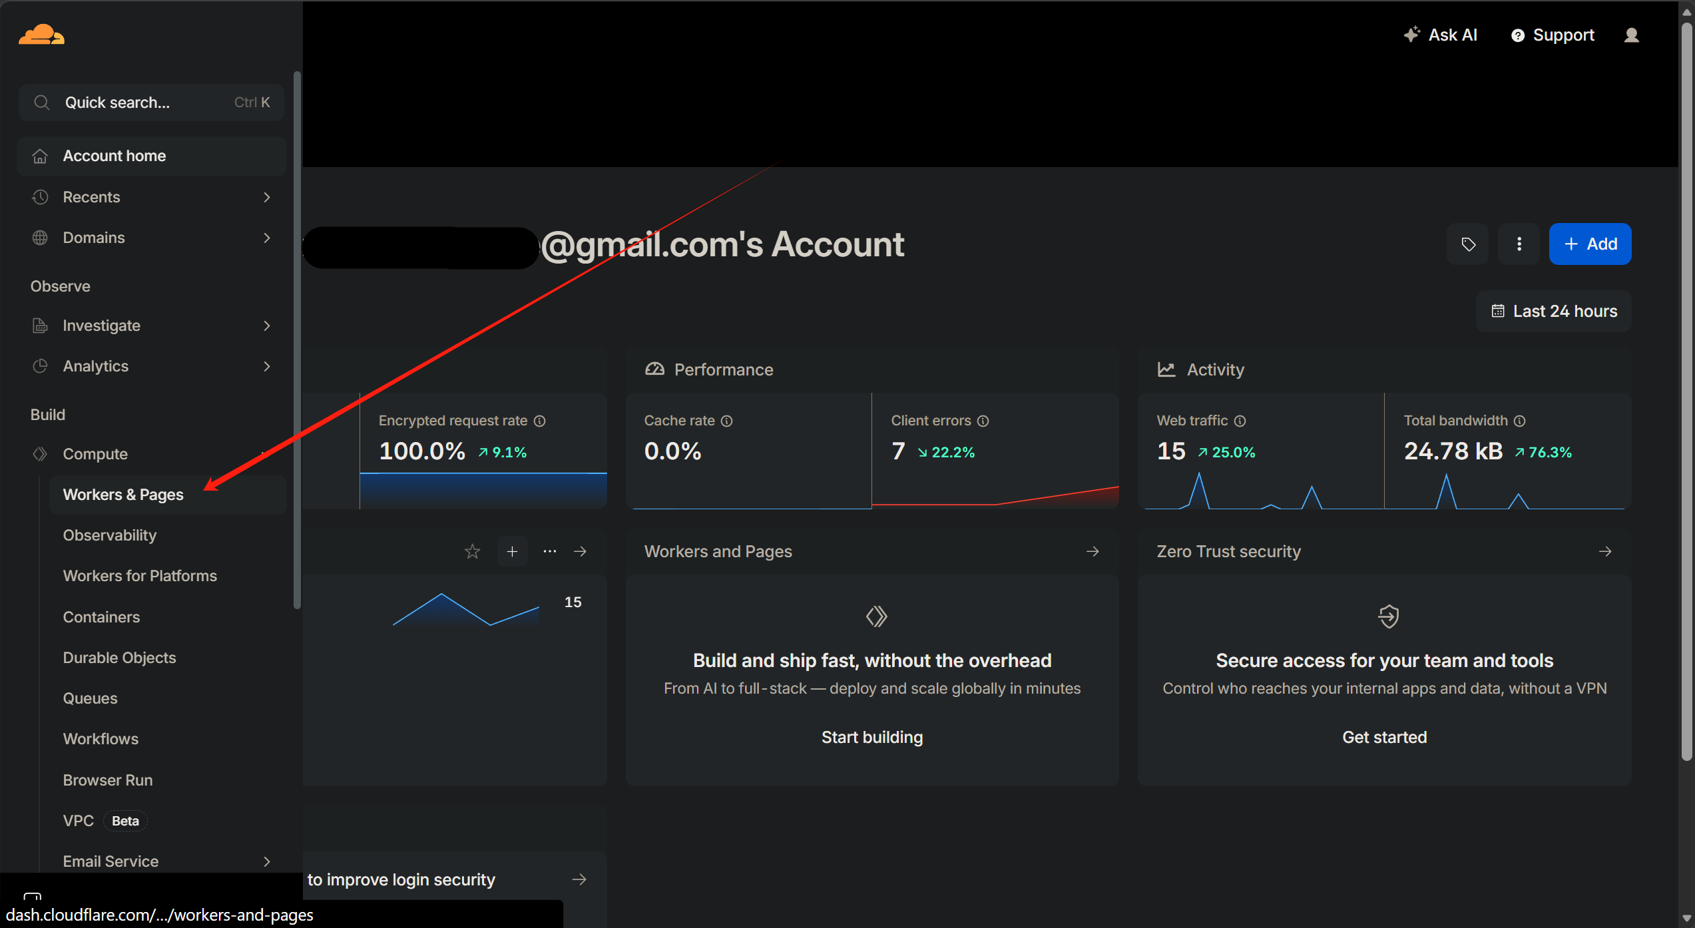Click the Support question mark icon

coord(1517,35)
